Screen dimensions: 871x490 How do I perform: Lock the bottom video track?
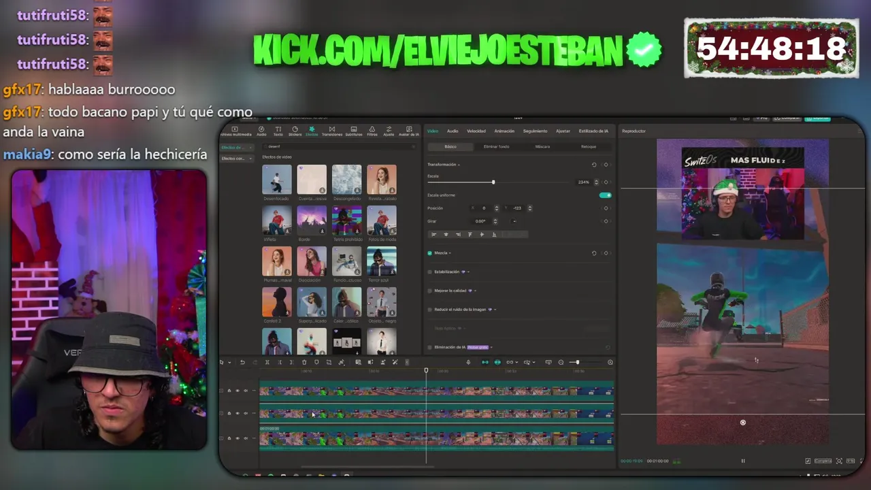coord(229,438)
